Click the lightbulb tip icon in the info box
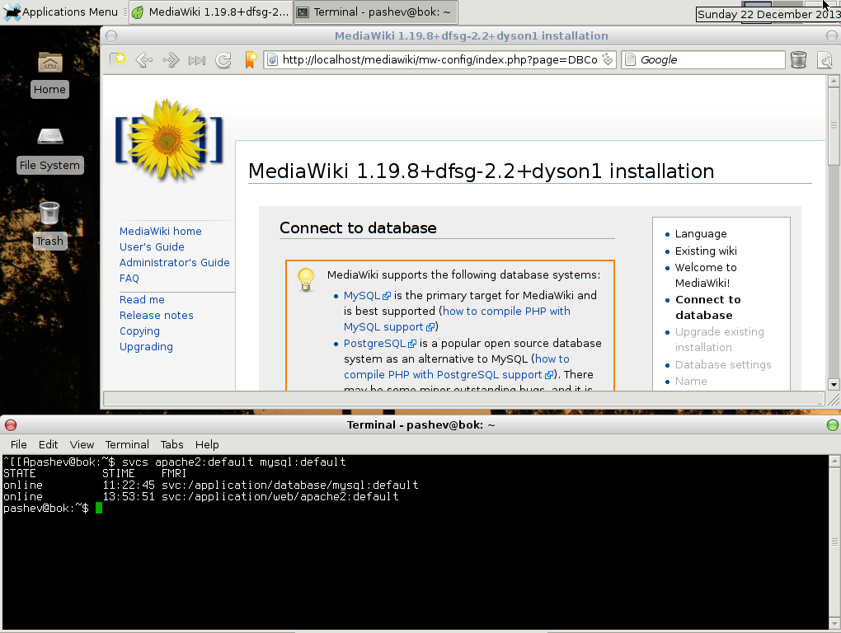This screenshot has width=841, height=633. click(x=306, y=279)
